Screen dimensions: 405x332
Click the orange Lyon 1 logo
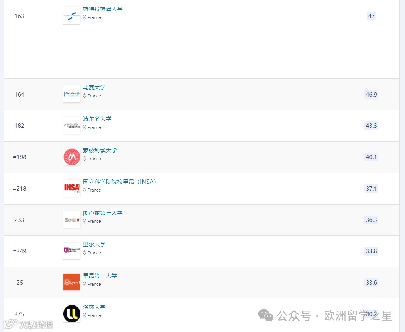pos(71,282)
